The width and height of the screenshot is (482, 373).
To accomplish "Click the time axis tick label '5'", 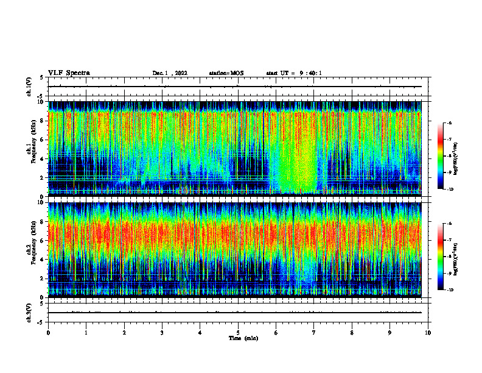I will point(238,333).
